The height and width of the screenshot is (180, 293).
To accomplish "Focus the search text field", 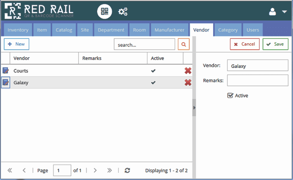I will click(x=145, y=44).
